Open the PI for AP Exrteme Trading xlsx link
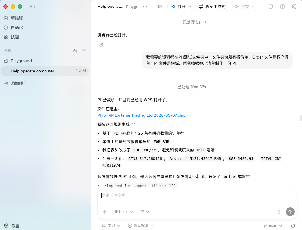Screen dimensions: 302x230 coord(141,115)
